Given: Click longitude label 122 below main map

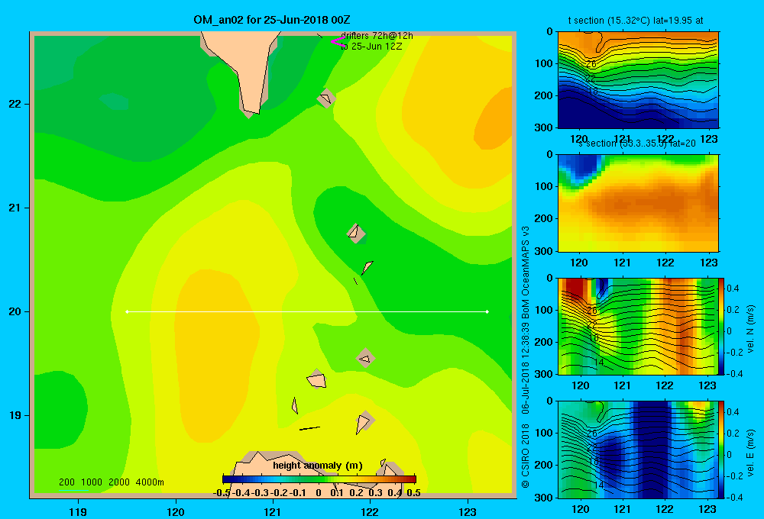Looking at the screenshot, I should tap(370, 511).
